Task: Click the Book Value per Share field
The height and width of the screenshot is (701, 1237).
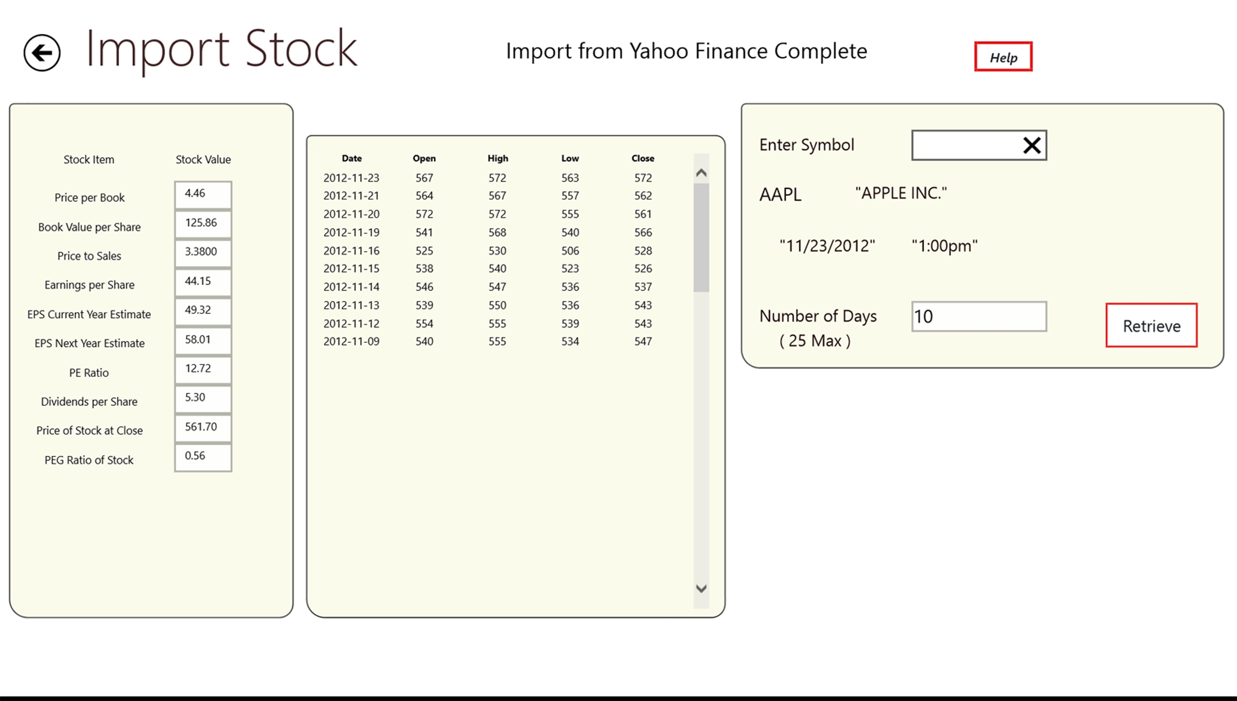Action: click(203, 223)
